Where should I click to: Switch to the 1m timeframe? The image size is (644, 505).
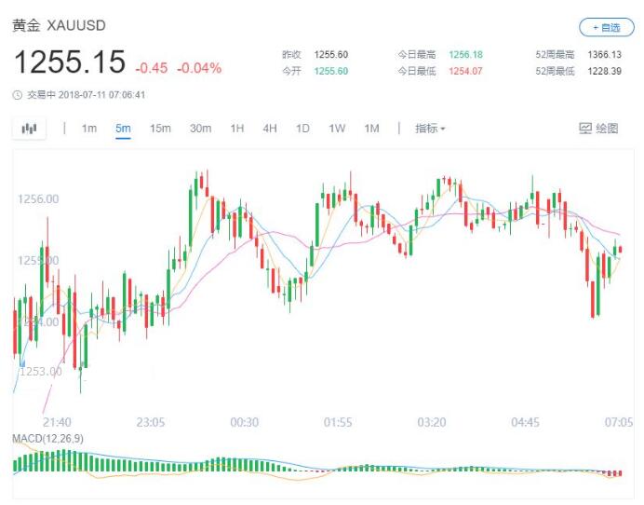click(x=89, y=129)
